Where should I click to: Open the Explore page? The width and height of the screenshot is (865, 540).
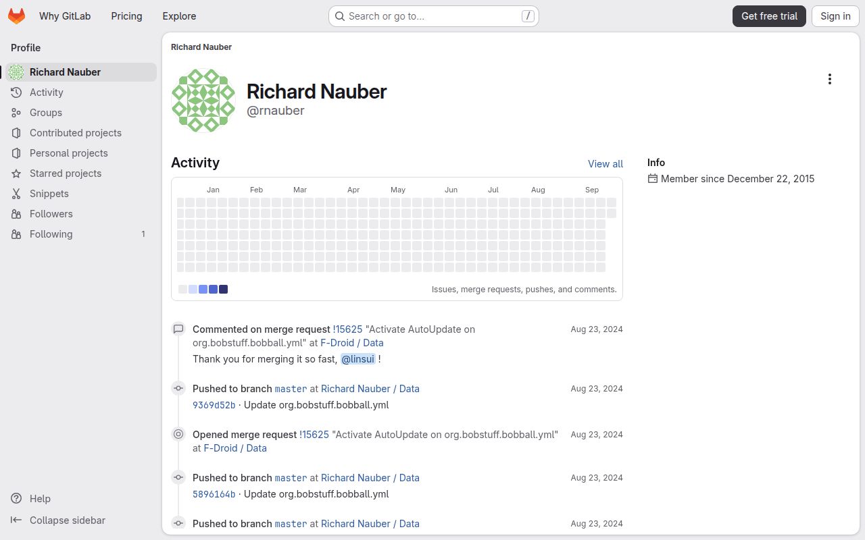(x=179, y=16)
